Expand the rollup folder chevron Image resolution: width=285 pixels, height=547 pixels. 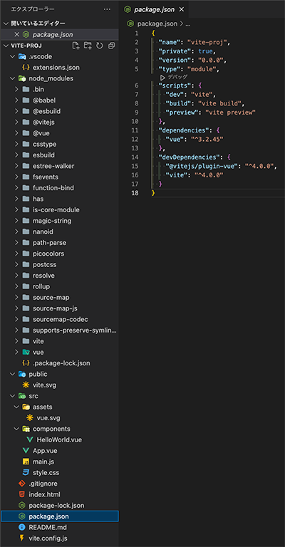[x=16, y=286]
